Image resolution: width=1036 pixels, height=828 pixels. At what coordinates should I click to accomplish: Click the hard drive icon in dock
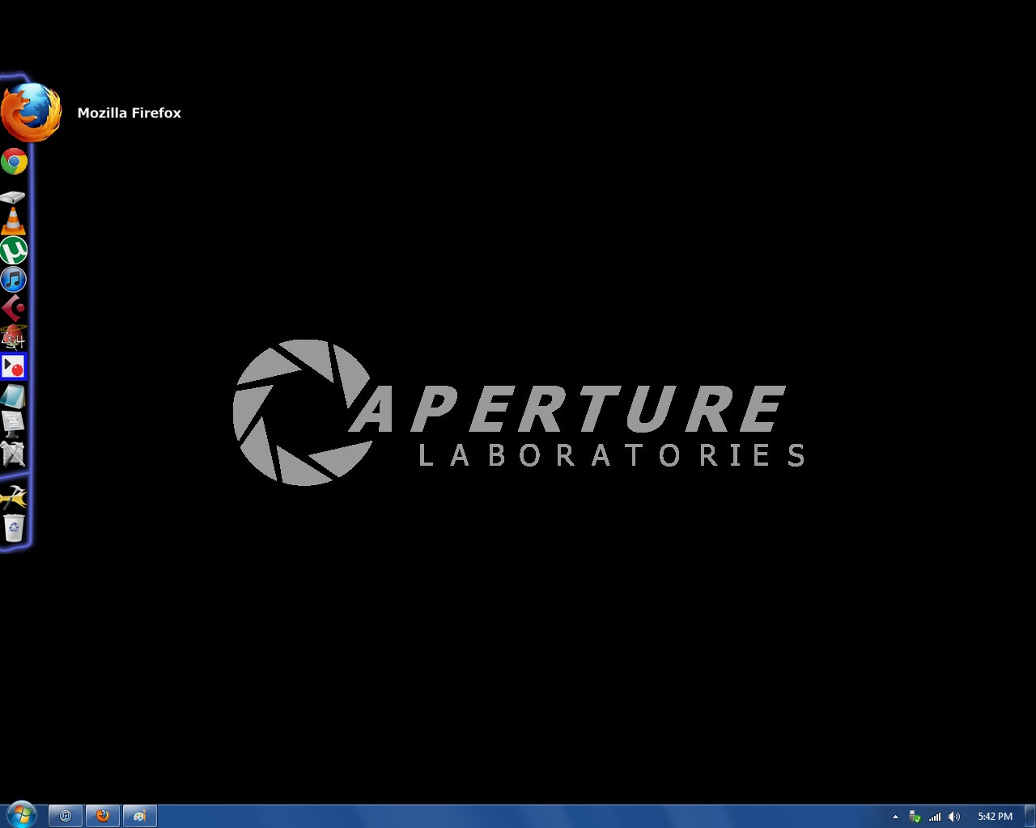click(13, 196)
